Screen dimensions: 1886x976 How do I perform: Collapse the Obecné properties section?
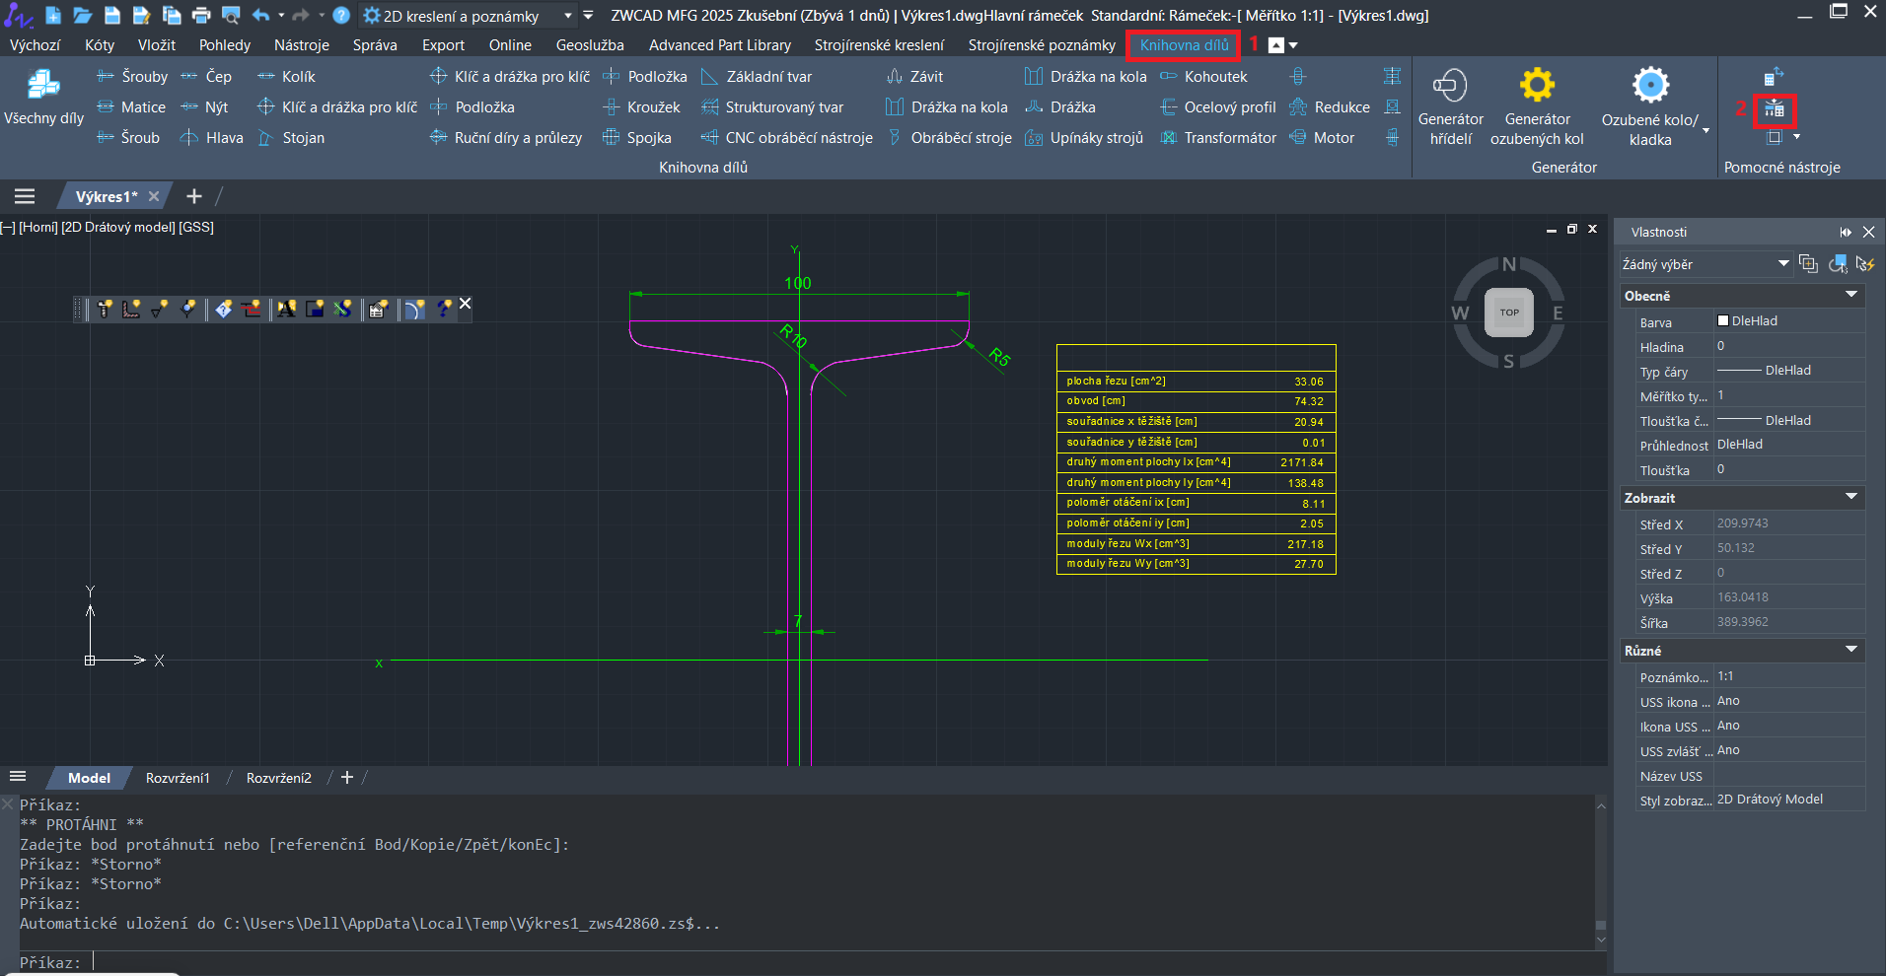coord(1850,296)
